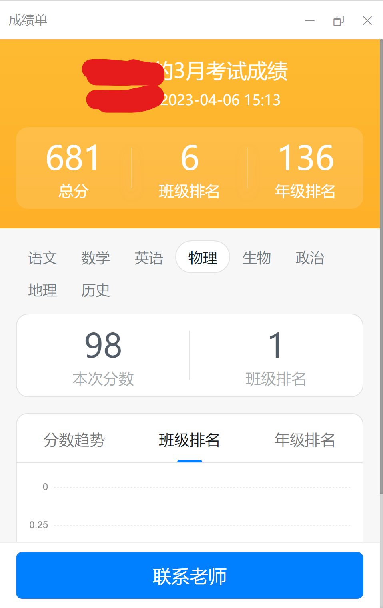Select the 班级排名 chart tab

click(x=190, y=440)
